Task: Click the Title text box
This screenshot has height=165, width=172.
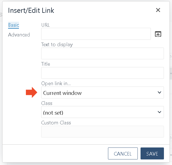Action: coord(102,73)
